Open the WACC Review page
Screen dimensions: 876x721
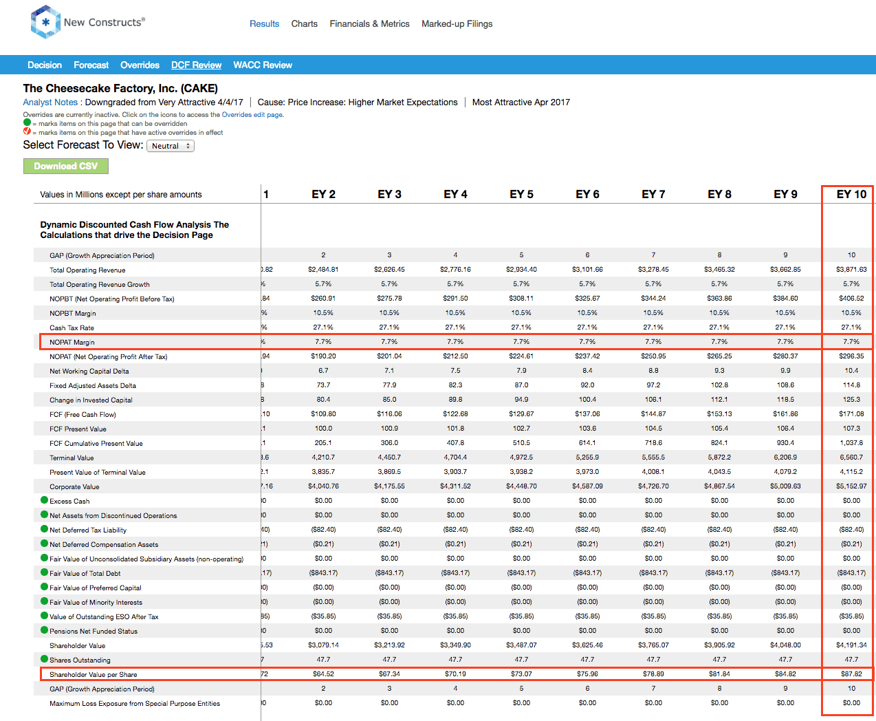(263, 65)
